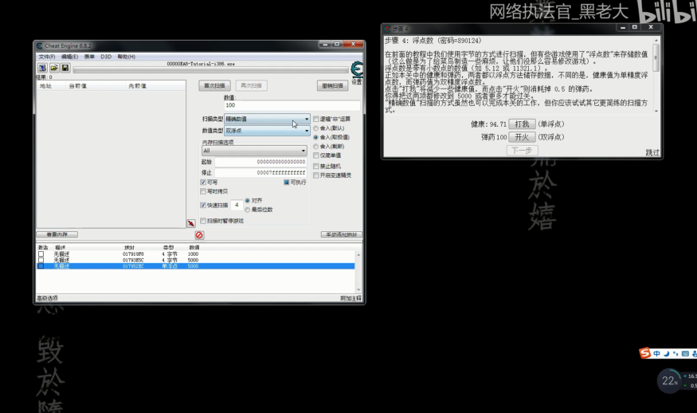
Task: Click the open file folder icon
Action: pyautogui.click(x=53, y=69)
